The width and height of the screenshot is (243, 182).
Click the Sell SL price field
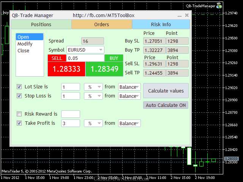(x=155, y=64)
